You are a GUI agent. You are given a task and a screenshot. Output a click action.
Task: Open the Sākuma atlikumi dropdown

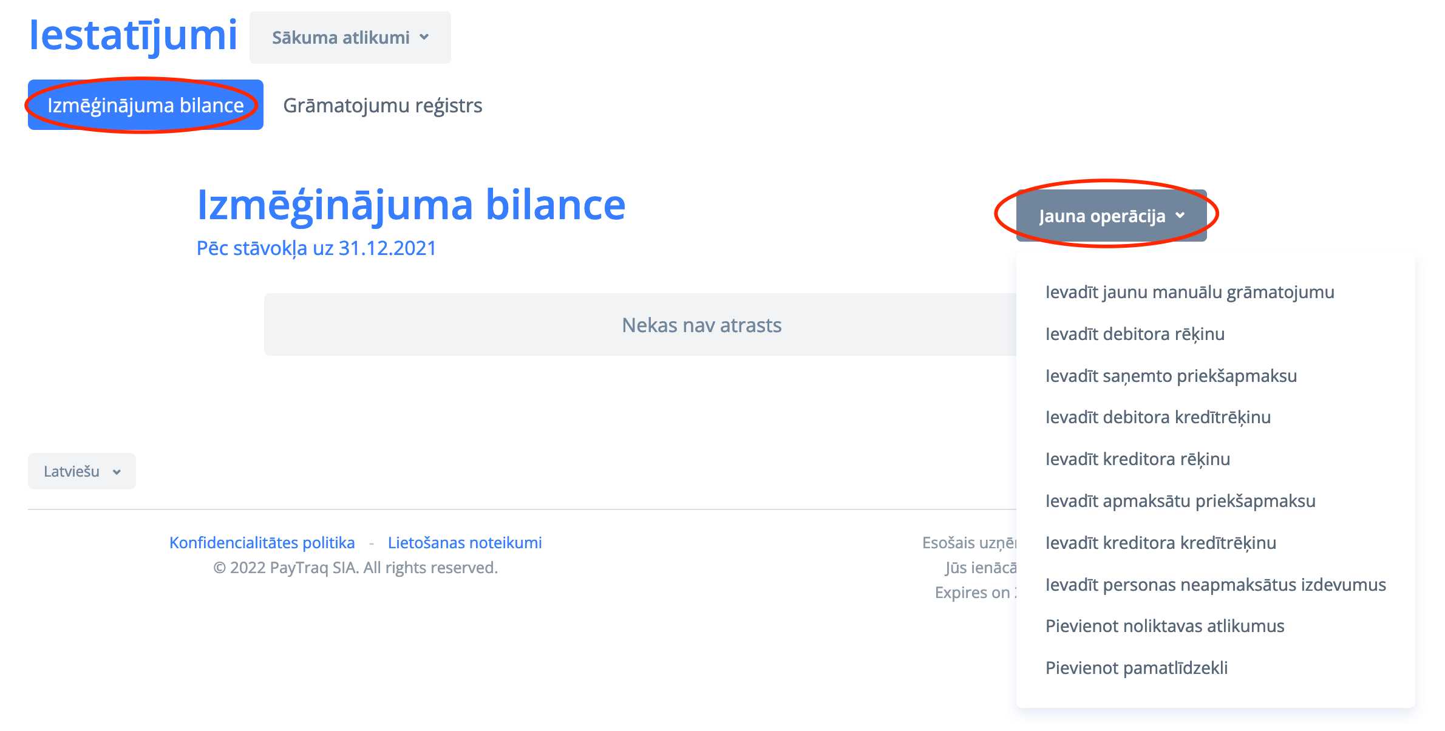[x=349, y=38]
